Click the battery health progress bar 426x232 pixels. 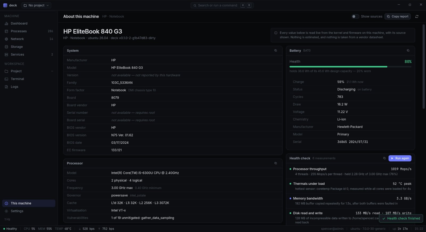tap(350, 67)
